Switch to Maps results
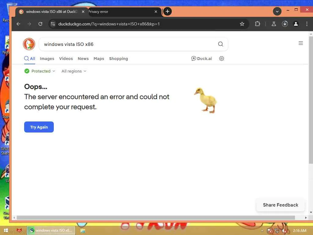Viewport: 313px width, 235px height. [x=99, y=59]
